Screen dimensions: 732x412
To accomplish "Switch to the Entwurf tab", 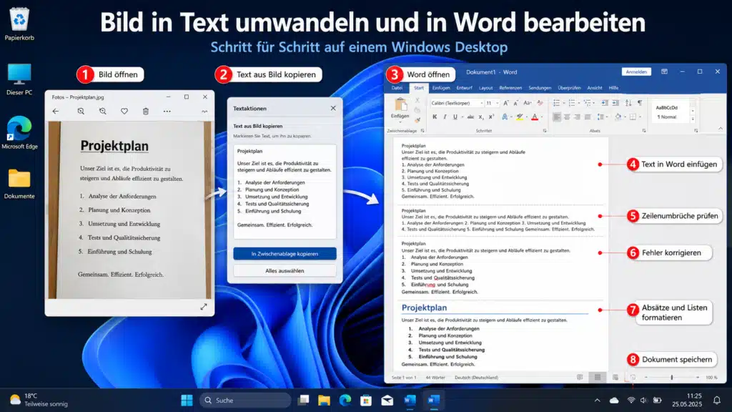I will (x=464, y=88).
